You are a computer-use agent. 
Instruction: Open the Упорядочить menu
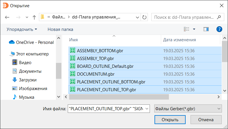(x=22, y=29)
